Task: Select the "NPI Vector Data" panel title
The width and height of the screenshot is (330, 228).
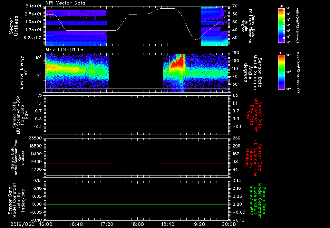Action: (65, 3)
